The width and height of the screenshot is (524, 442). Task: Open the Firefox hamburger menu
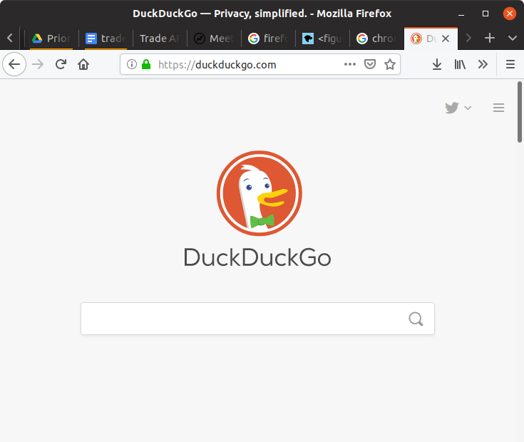click(x=510, y=64)
